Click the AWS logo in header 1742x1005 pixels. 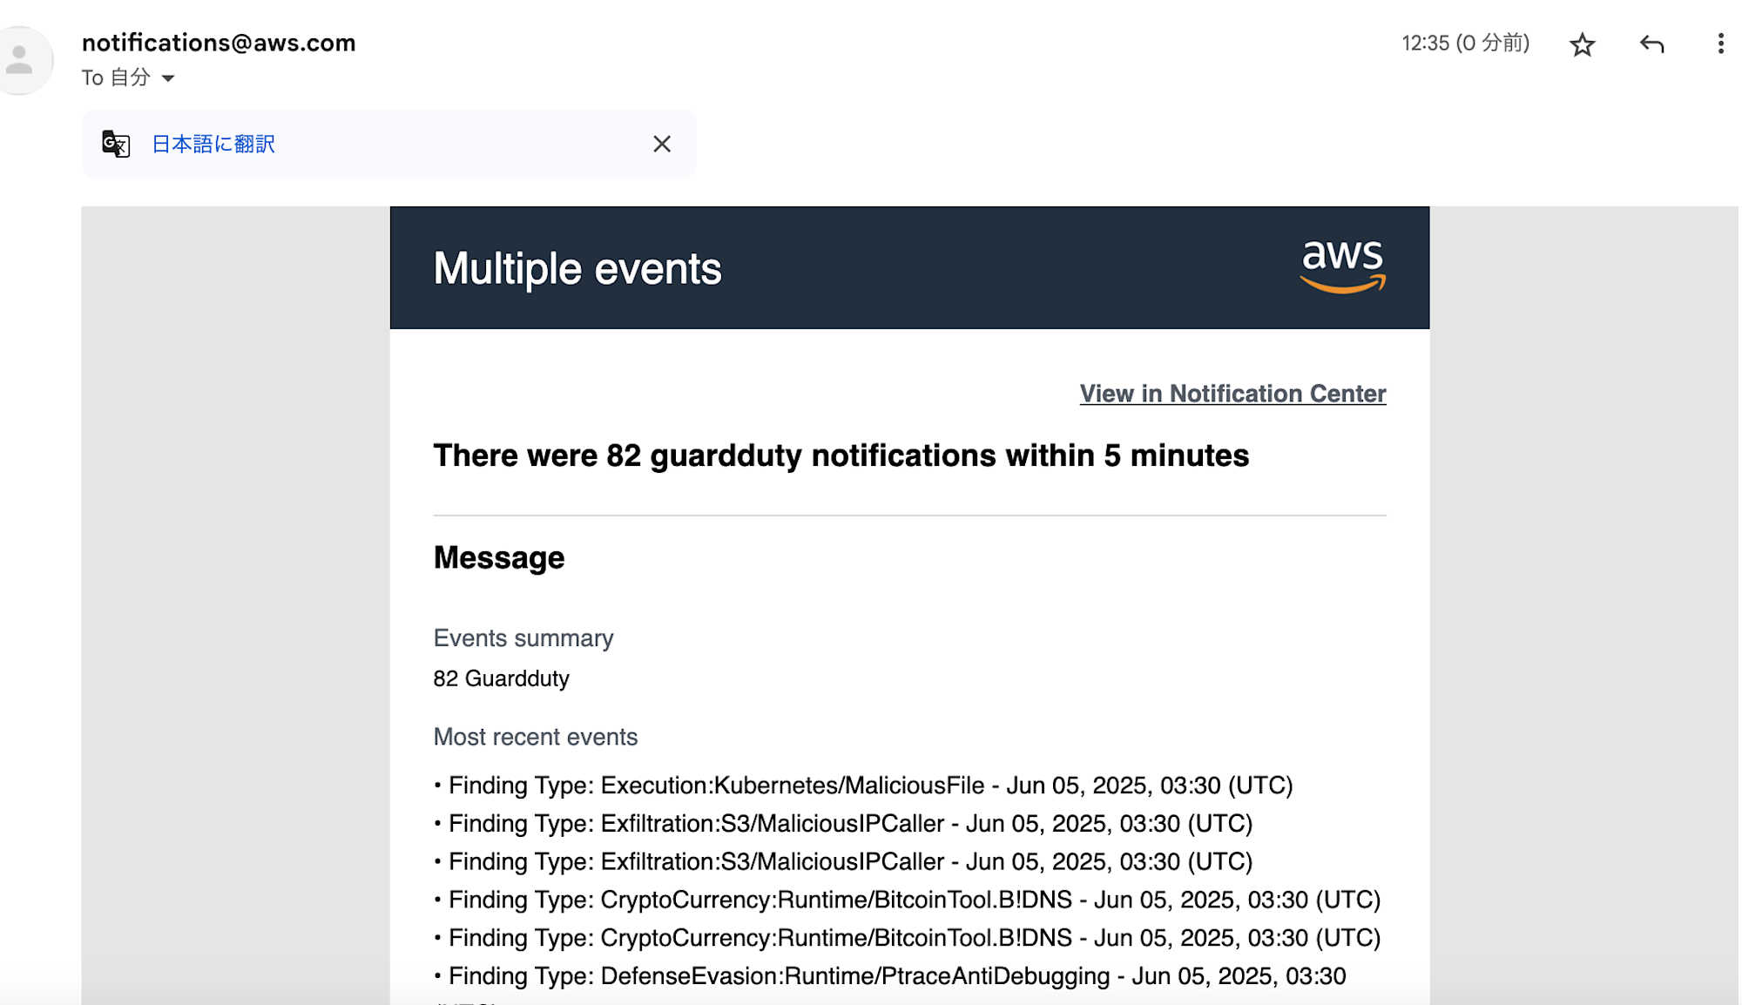click(x=1342, y=266)
